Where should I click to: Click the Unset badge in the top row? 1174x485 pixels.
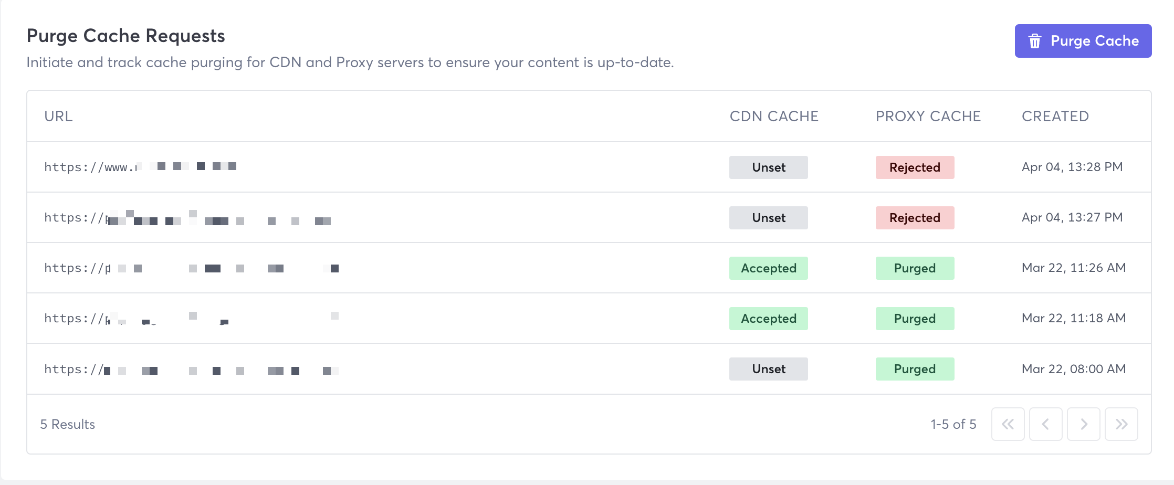tap(768, 167)
